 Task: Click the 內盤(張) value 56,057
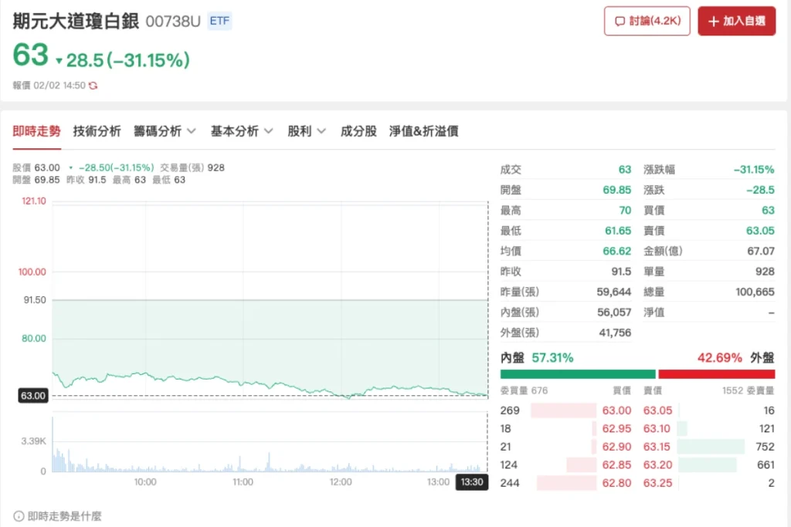[x=614, y=312]
